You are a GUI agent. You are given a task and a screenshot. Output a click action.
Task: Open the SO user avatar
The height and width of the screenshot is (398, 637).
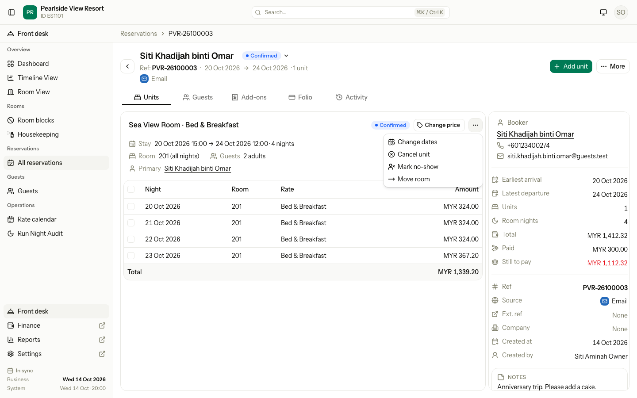621,12
